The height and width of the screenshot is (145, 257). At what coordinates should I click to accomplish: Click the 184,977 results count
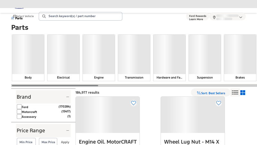pyautogui.click(x=87, y=92)
